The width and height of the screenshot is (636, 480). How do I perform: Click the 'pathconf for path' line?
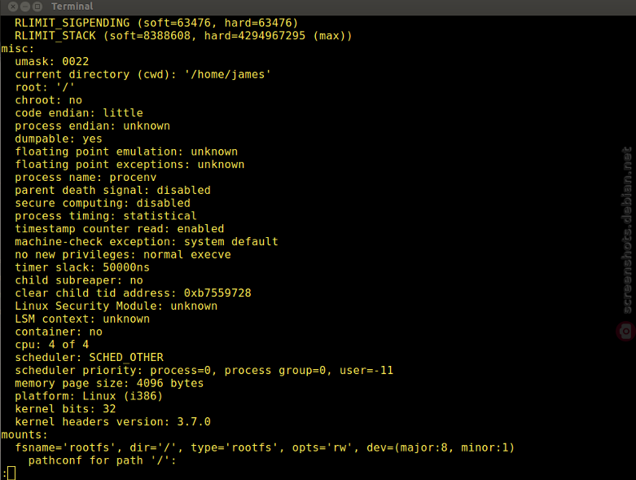(103, 460)
